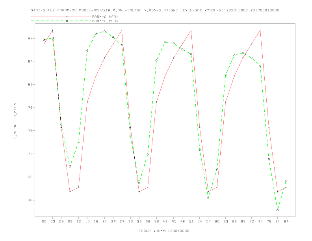Click x-axis forecast hour label 00
The width and height of the screenshot is (312, 241).
pos(44,221)
